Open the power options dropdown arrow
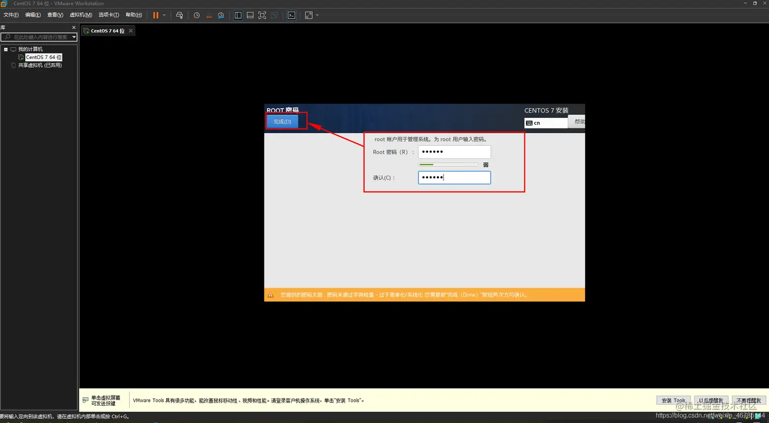 pos(164,15)
